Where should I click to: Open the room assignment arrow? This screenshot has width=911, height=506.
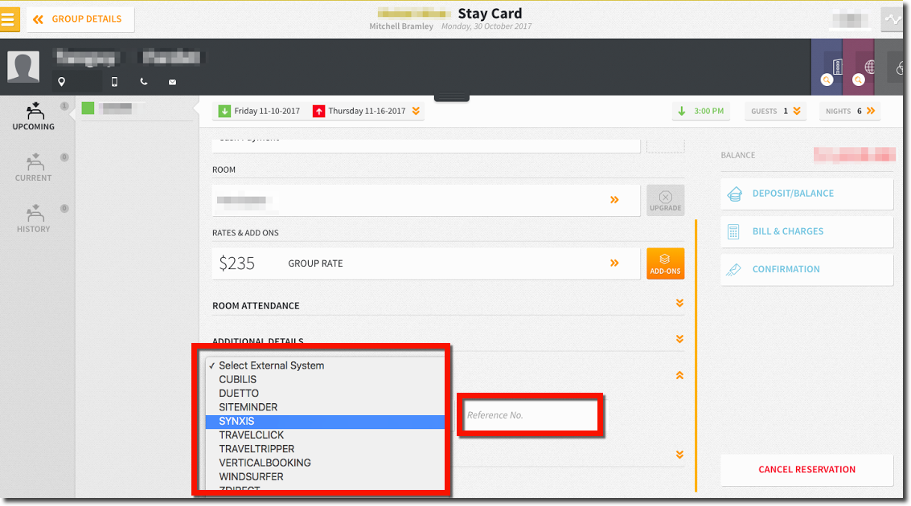[x=614, y=200]
